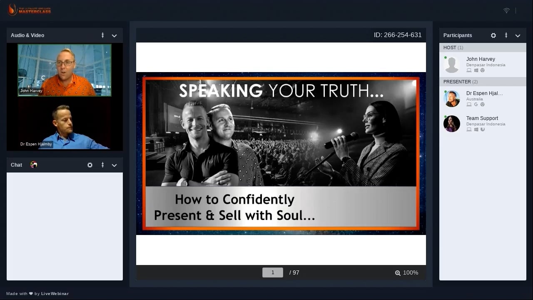Screen dimensions: 533x300
Task: Click John Harvey's name in participant list
Action: [481, 59]
